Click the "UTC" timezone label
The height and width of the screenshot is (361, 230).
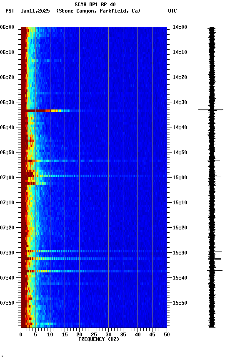172,11
